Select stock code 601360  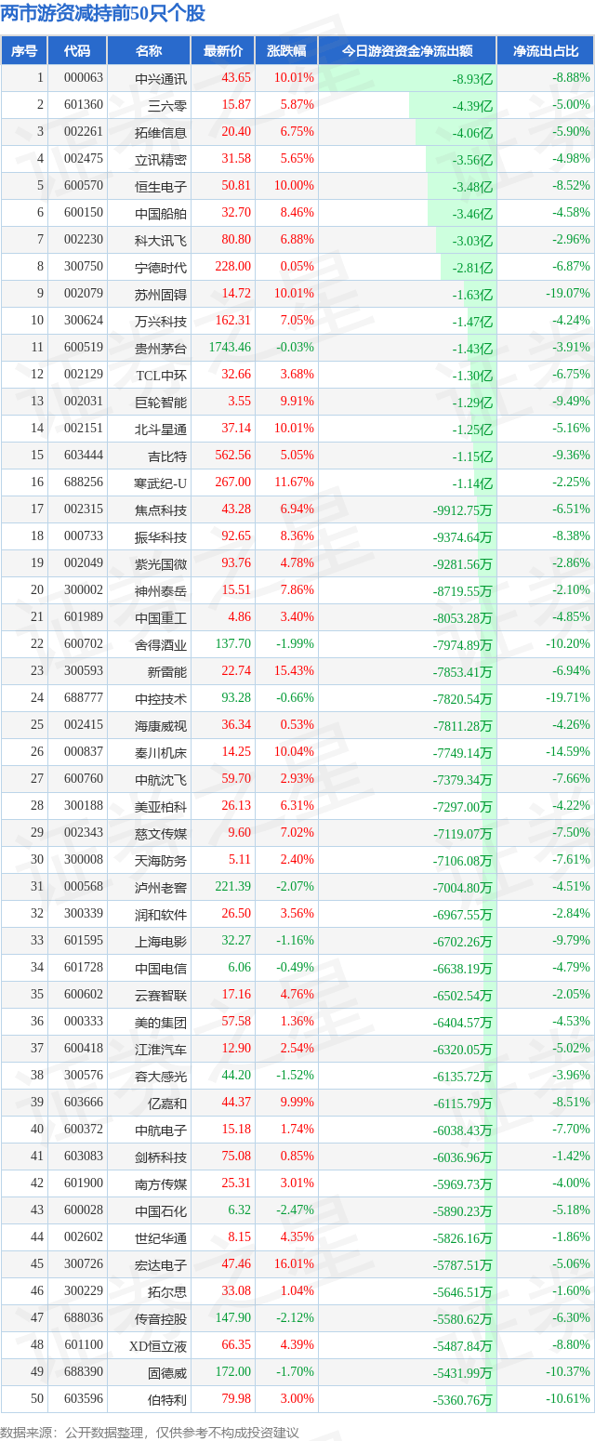(x=84, y=105)
